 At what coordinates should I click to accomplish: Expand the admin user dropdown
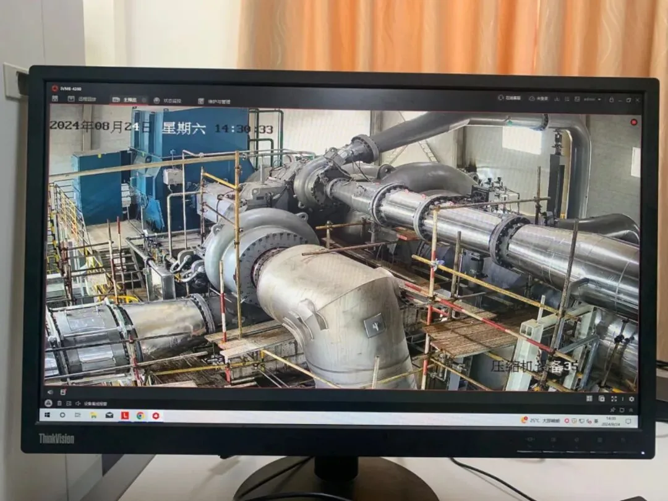point(593,99)
